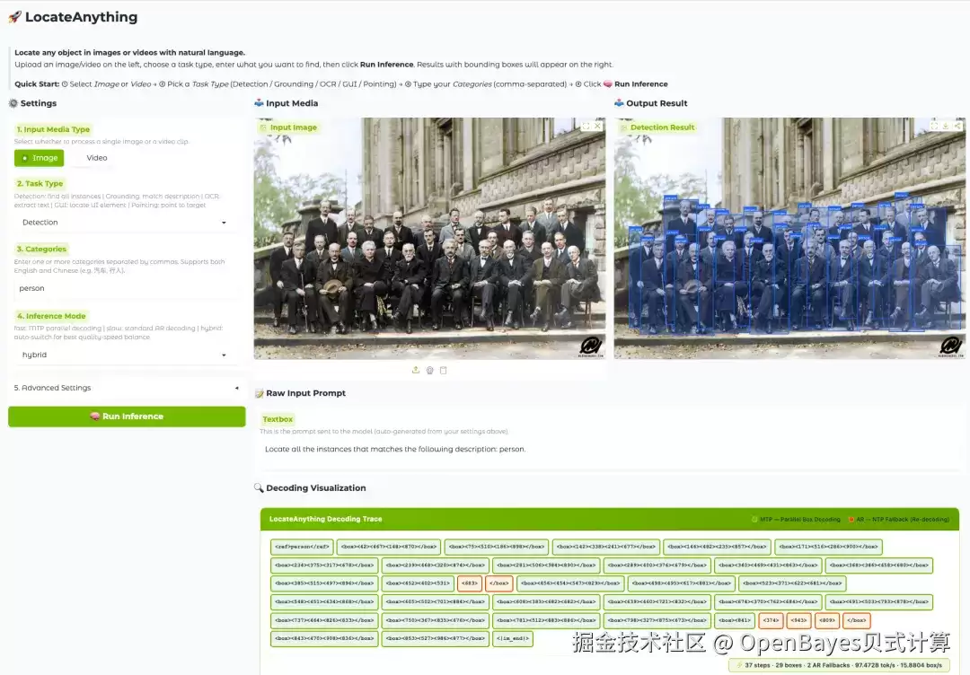The image size is (970, 675).
Task: Click the "<box><843><470><908><836></box>" token
Action: click(324, 639)
